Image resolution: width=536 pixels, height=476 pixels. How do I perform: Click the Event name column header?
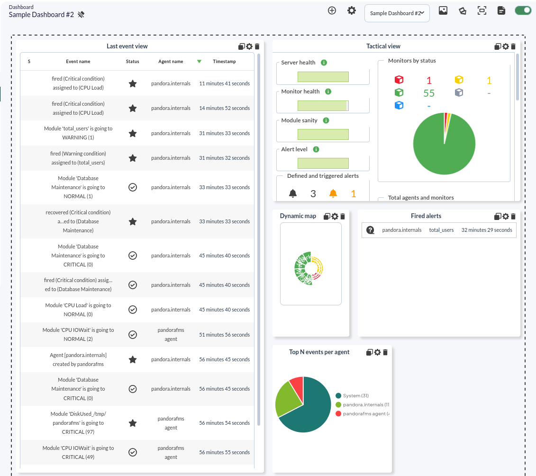click(x=78, y=62)
